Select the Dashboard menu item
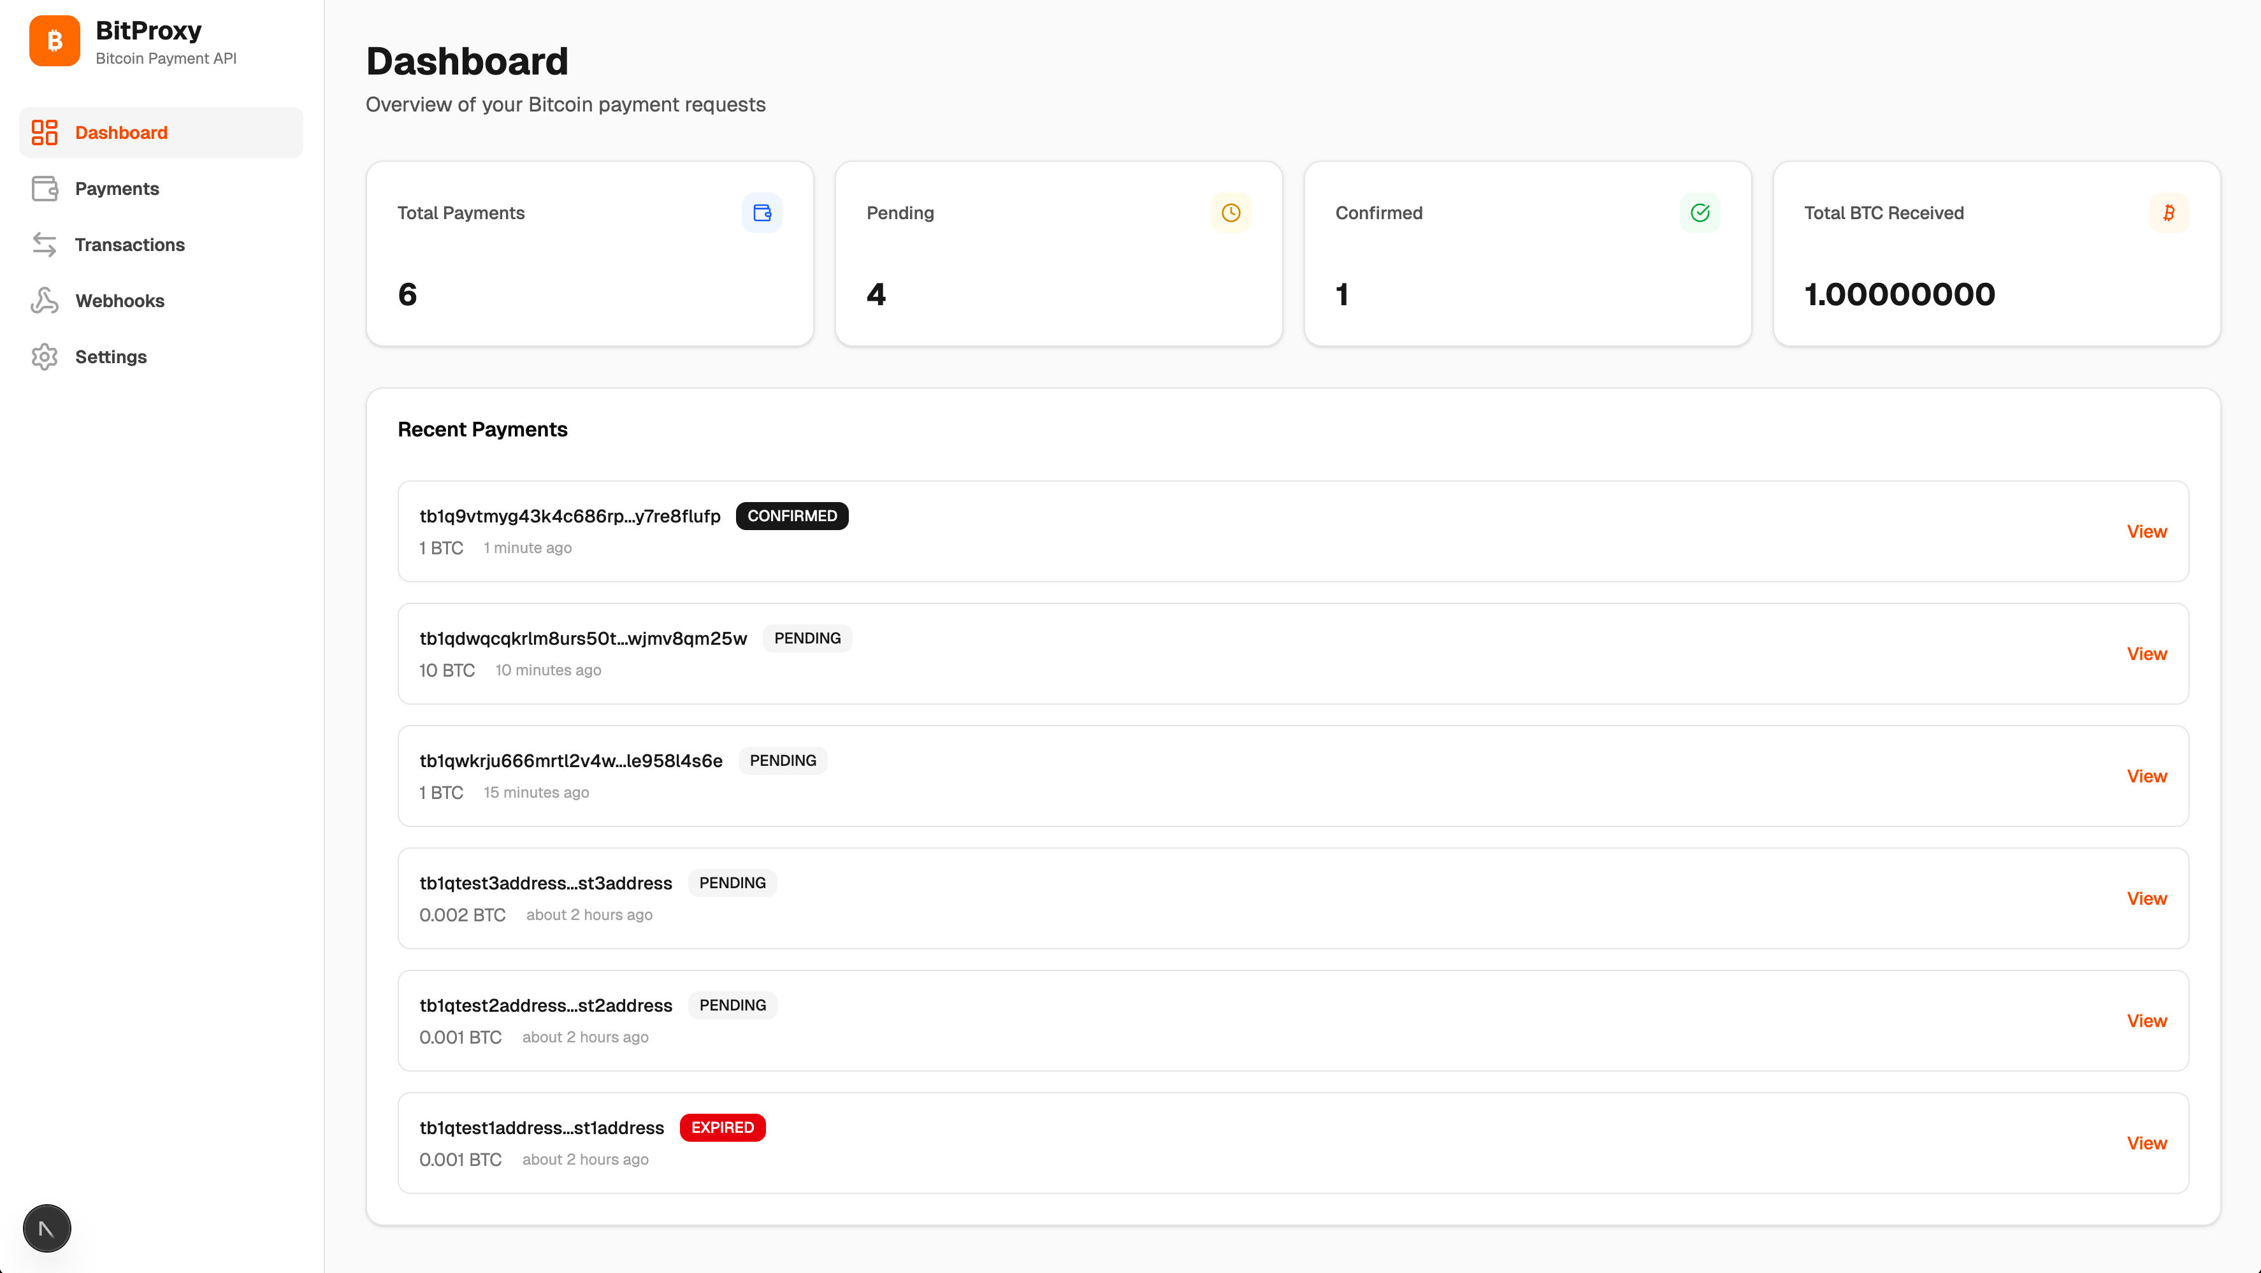This screenshot has height=1273, width=2261. coord(121,133)
